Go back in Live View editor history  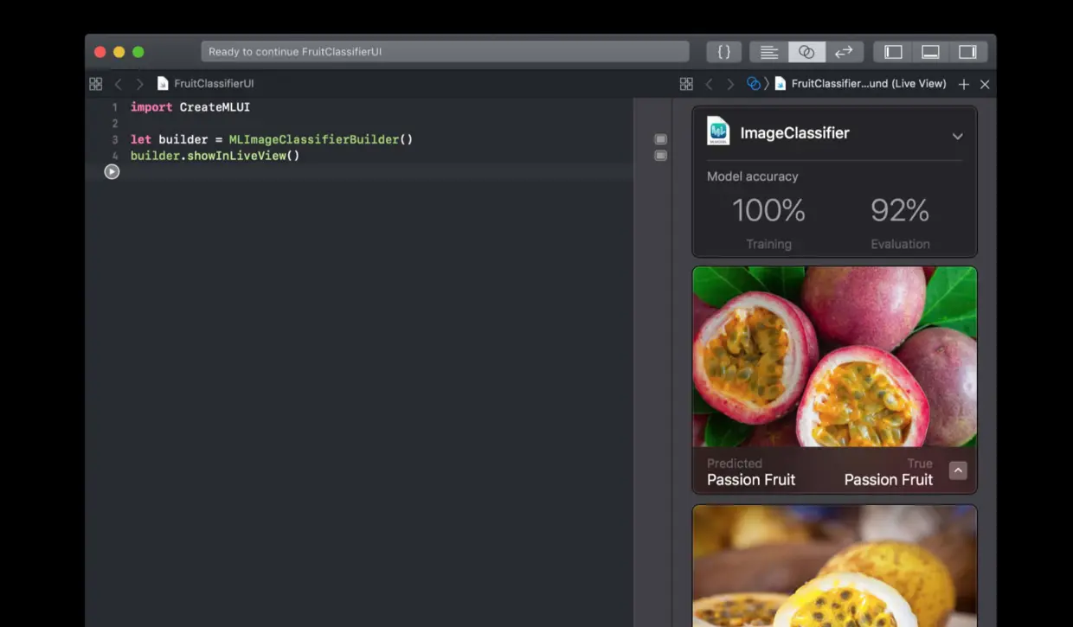tap(709, 84)
